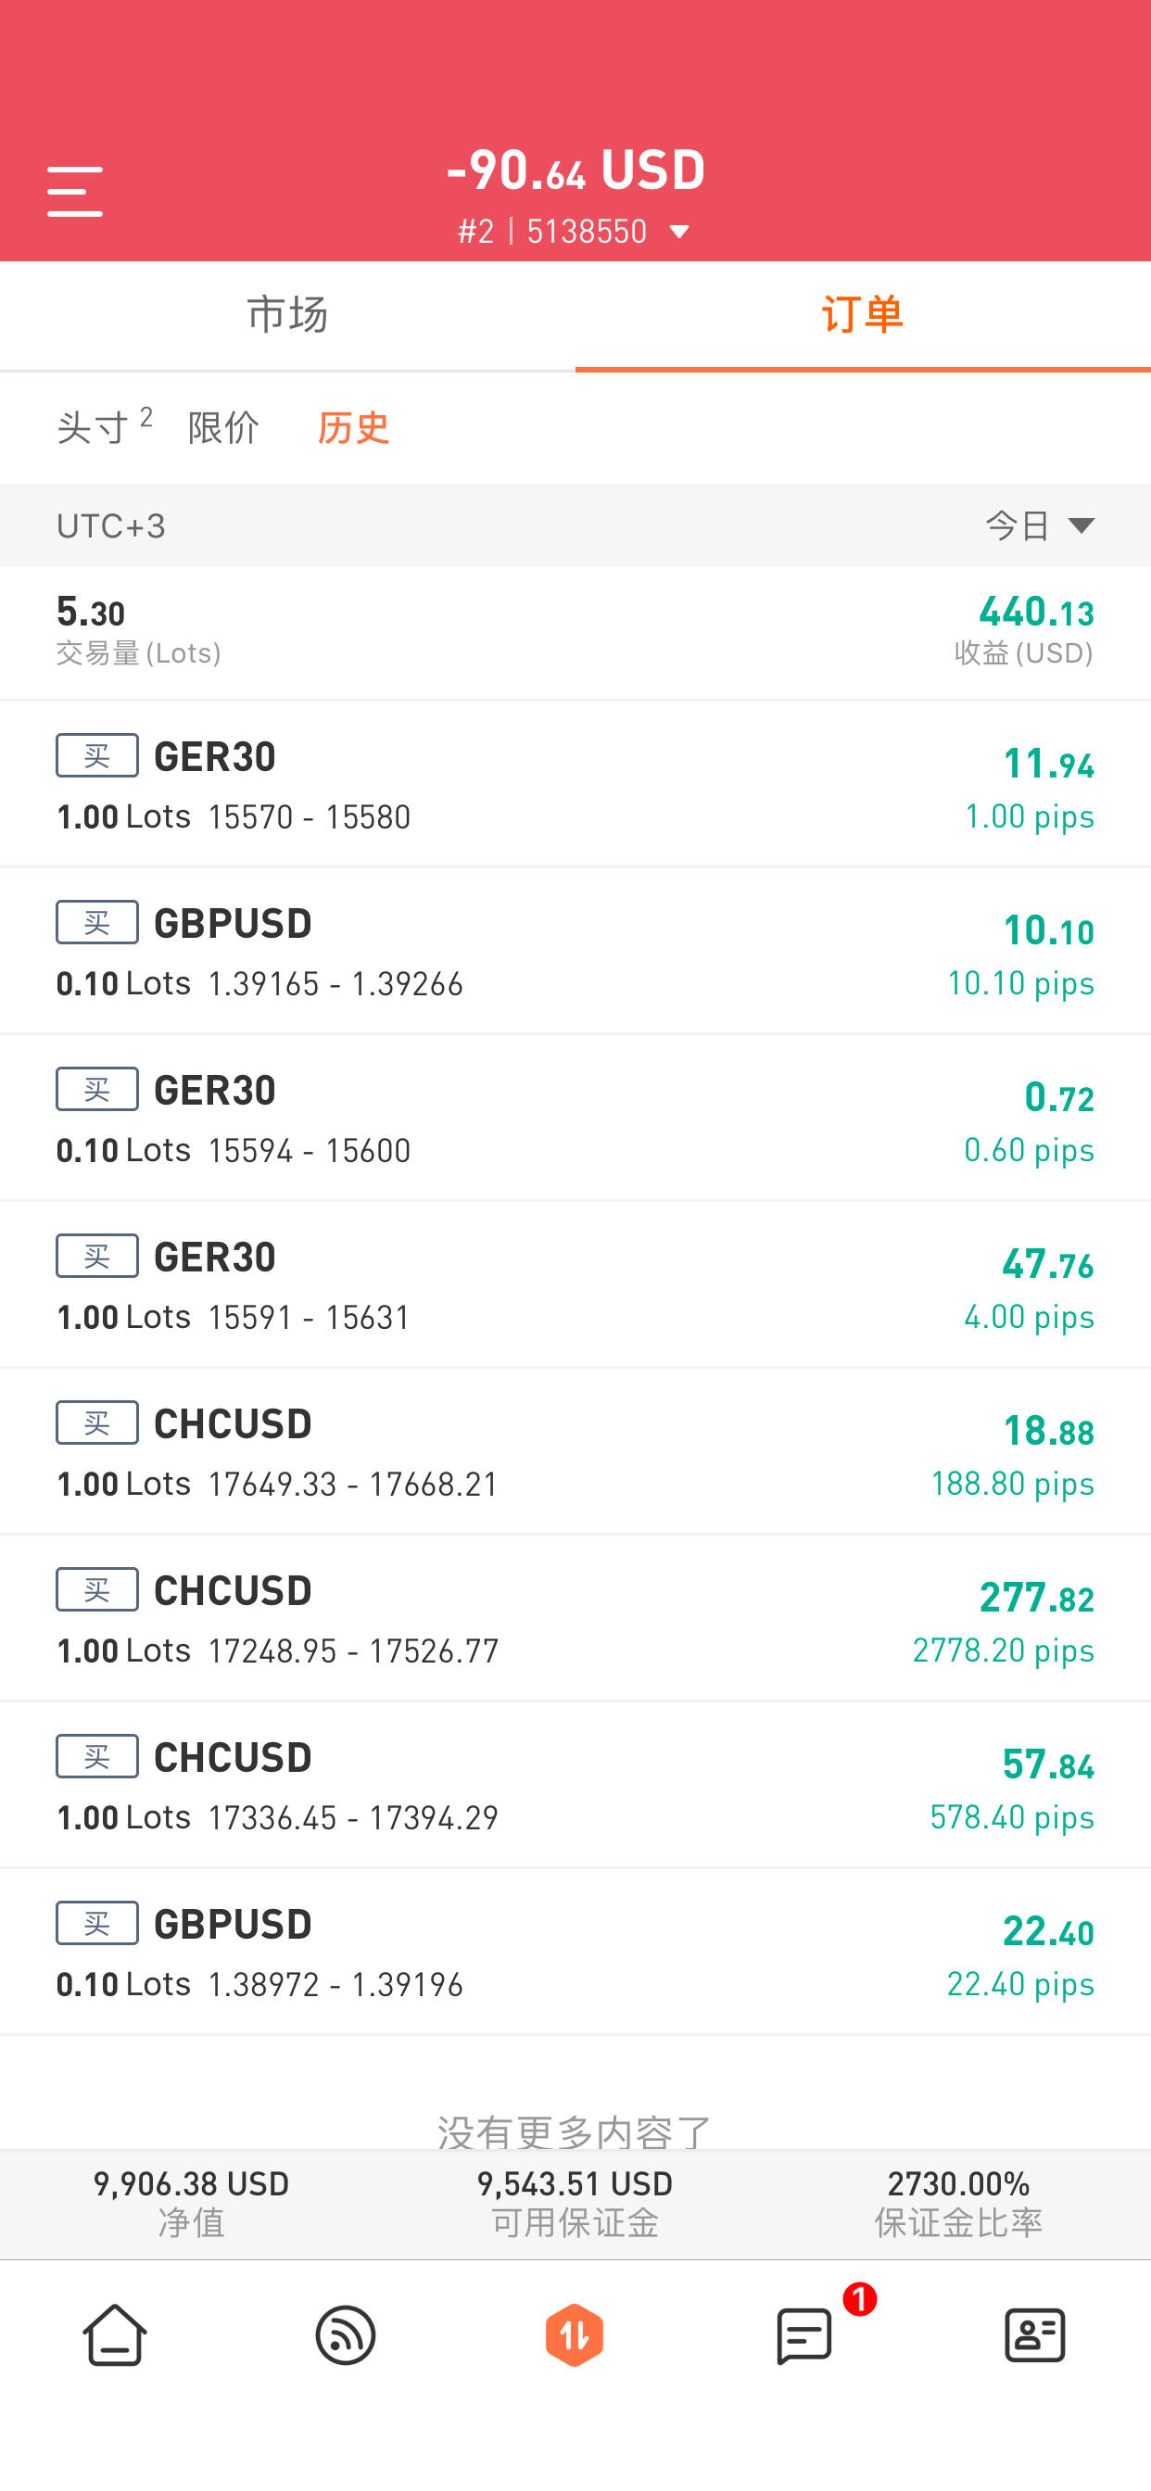Screen dimensions: 1151x2491
Task: Switch to 限价 pending orders
Action: point(223,427)
